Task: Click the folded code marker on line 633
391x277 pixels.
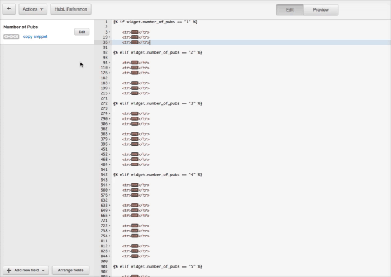Action: 135,205
